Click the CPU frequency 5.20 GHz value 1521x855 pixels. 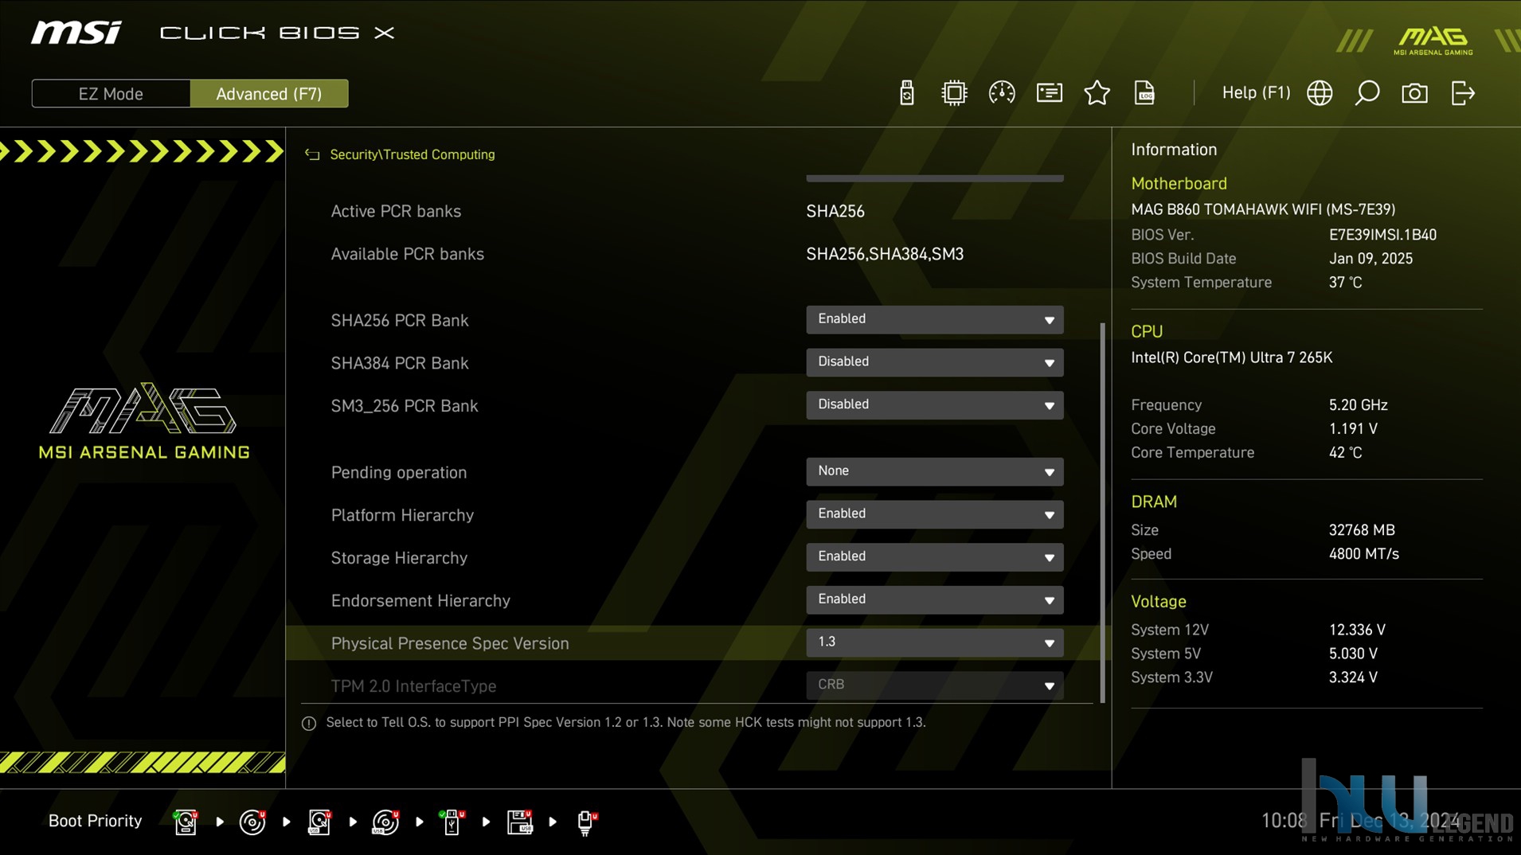(x=1358, y=405)
